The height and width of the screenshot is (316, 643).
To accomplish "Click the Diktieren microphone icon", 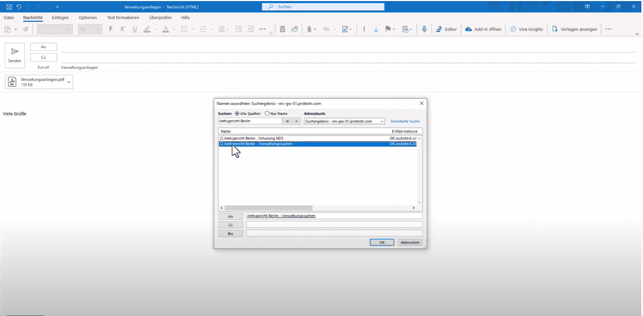I will click(424, 29).
